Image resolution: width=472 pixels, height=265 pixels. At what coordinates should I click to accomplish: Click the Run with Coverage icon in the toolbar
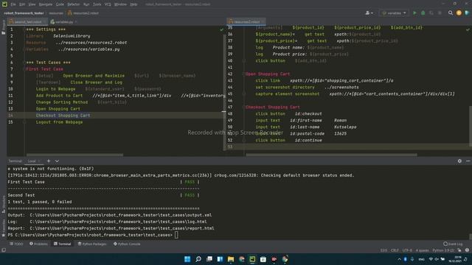[431, 13]
